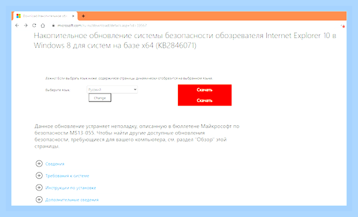Click the padlock site security icon
Screen dimensions: 358x217
pos(53,25)
